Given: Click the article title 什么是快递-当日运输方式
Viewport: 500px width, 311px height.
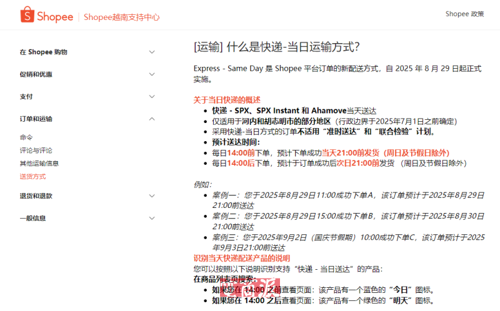Looking at the screenshot, I should click(x=276, y=47).
